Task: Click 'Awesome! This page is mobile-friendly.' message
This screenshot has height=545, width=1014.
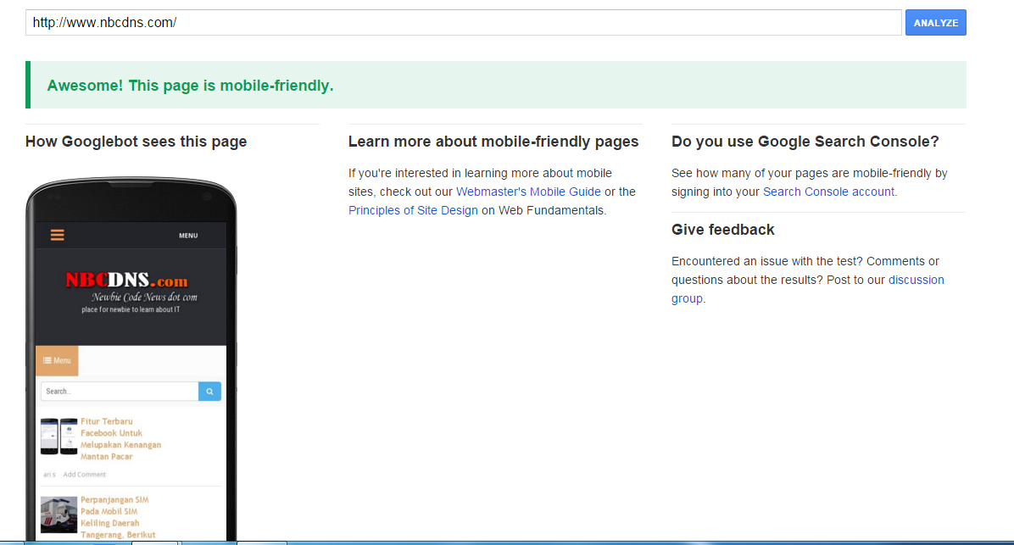Action: click(x=190, y=86)
